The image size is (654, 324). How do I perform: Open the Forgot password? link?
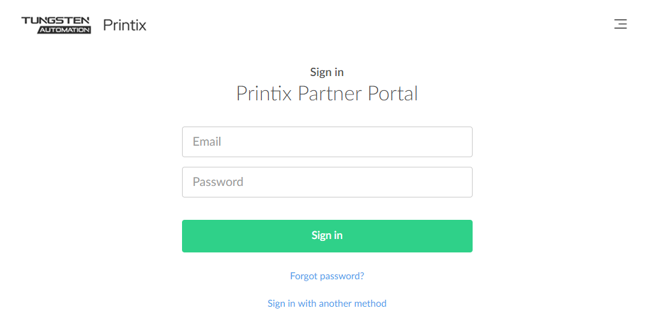click(327, 276)
